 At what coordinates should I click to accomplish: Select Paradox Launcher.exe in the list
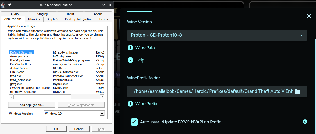68,76
